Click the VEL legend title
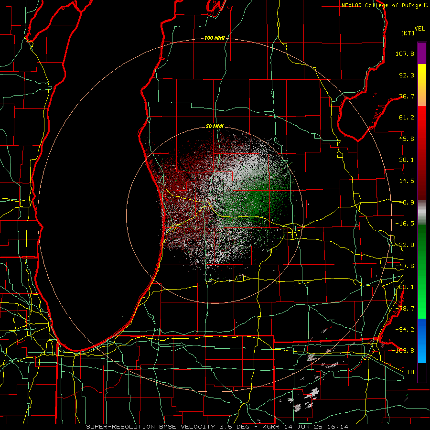Viewport: 430px width, 430px height. point(419,29)
